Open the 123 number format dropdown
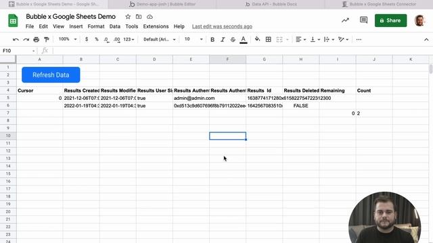This screenshot has width=433, height=243. pos(129,39)
